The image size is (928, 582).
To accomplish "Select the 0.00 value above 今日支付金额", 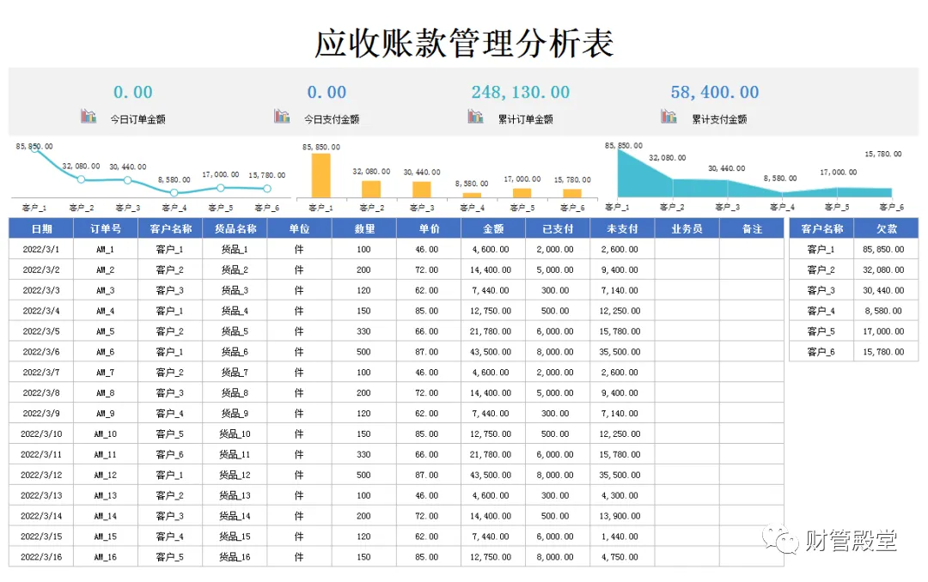I will click(x=327, y=92).
